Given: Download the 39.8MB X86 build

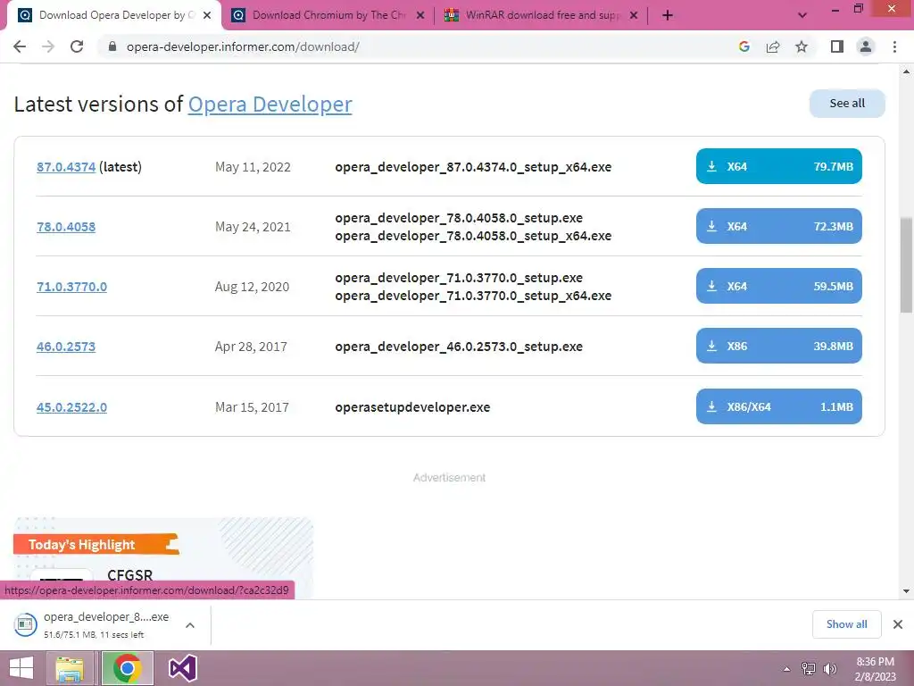Looking at the screenshot, I should tap(778, 346).
